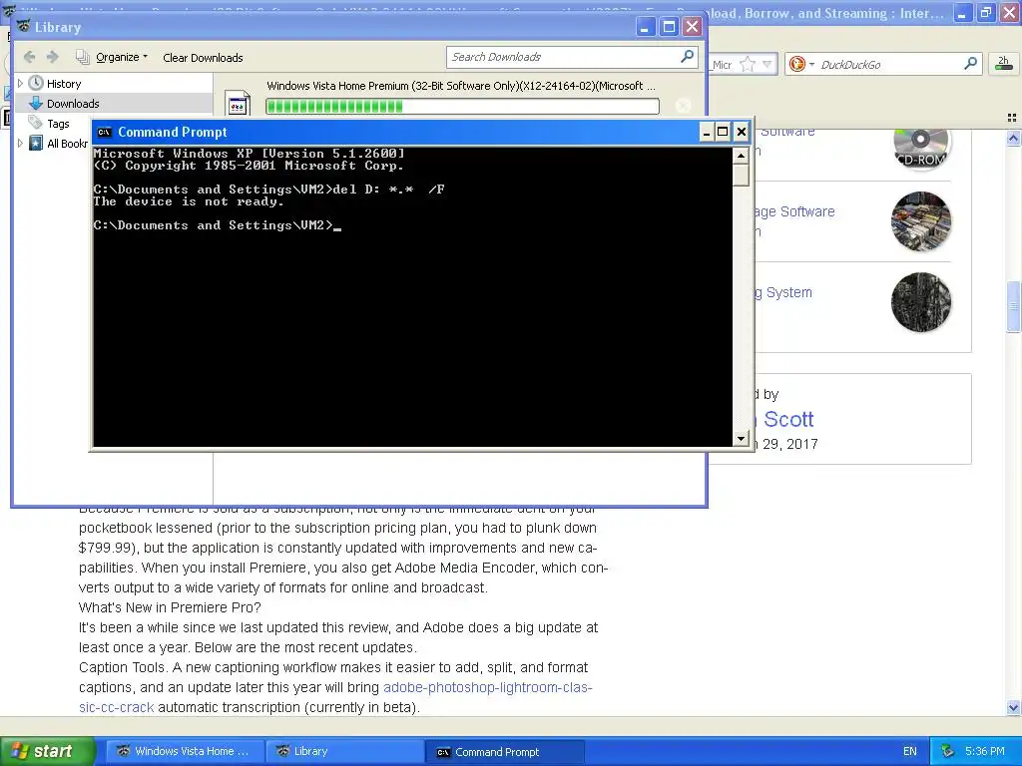Click the Search Downloads magnifier icon
The width and height of the screenshot is (1022, 766).
(x=687, y=57)
